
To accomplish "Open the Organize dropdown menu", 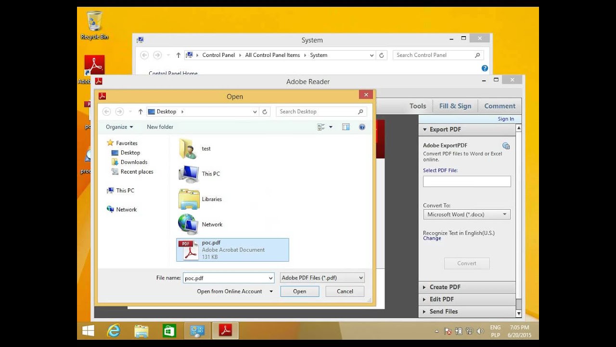I will click(119, 127).
